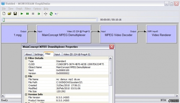Click the properties list vertical scrollbar thumb
180x103 pixels.
tap(111, 73)
